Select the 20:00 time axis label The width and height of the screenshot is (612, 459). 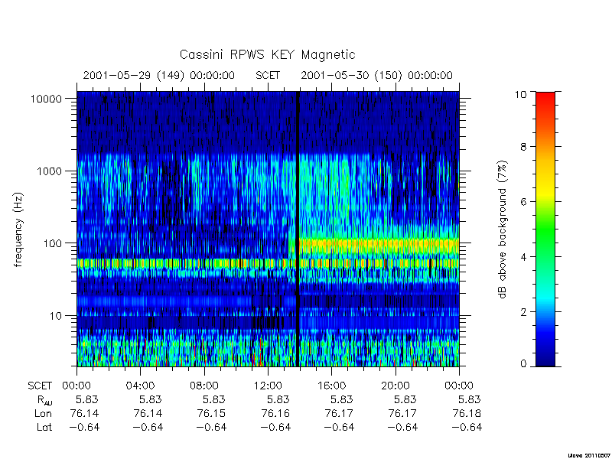coord(395,386)
